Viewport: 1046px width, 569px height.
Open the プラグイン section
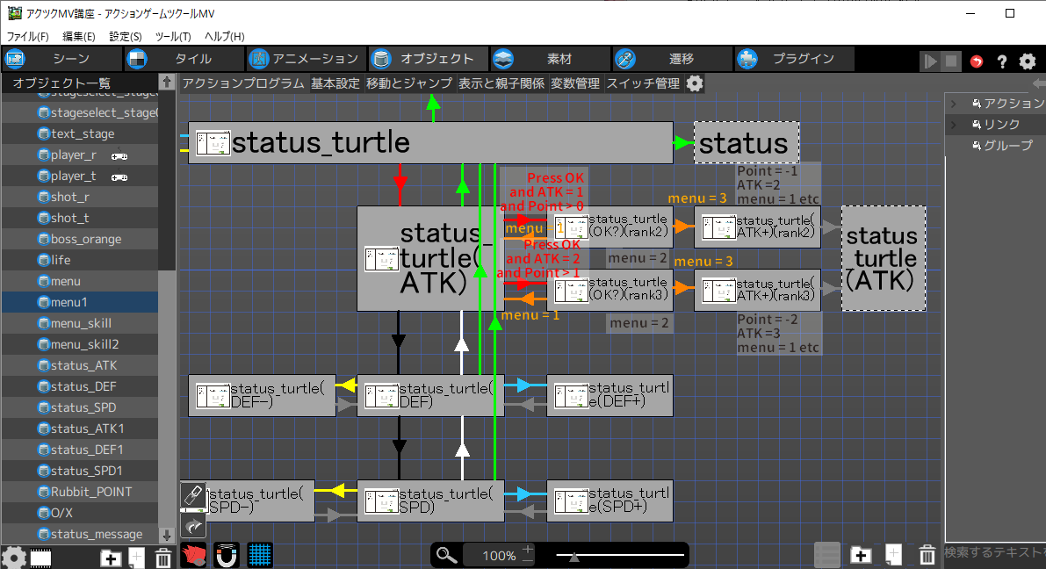pos(795,59)
